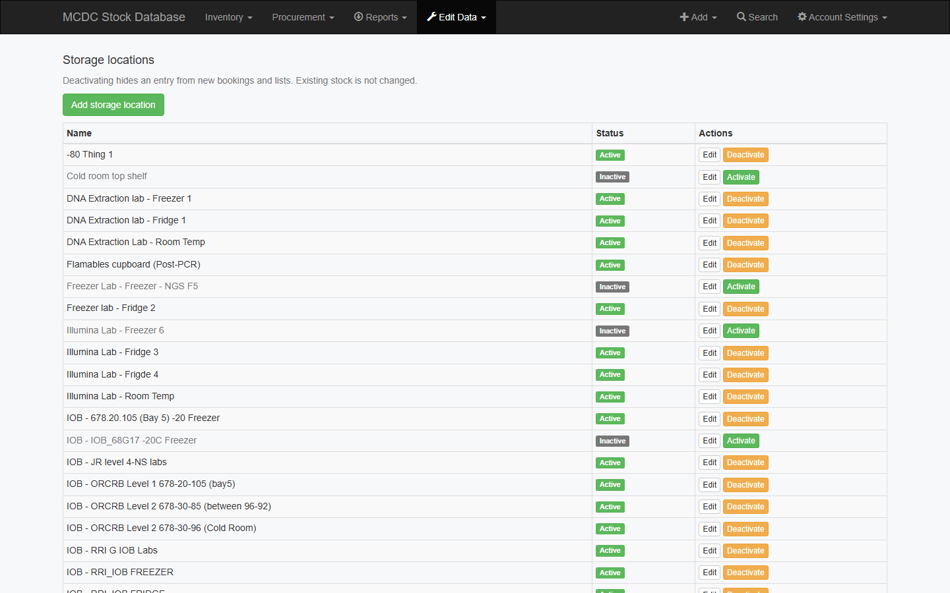Open the Account Settings dropdown

tap(842, 17)
